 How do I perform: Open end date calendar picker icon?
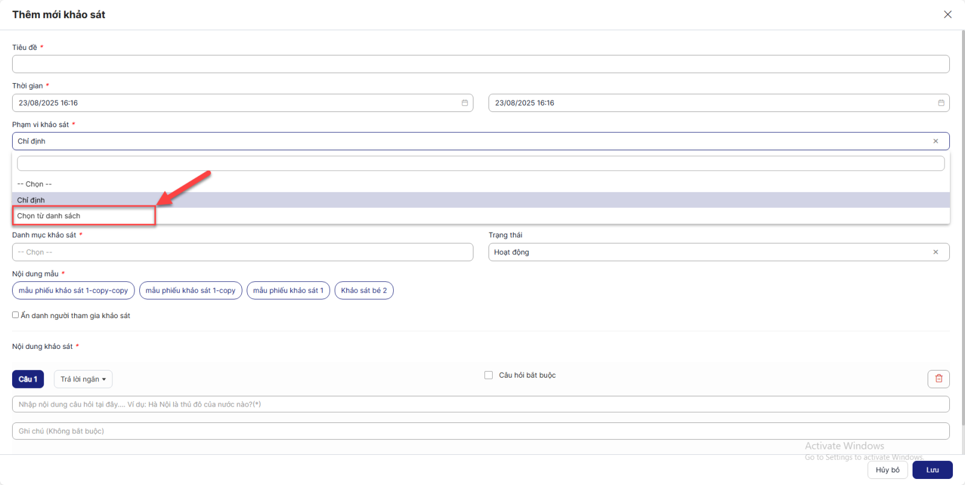[x=941, y=103]
